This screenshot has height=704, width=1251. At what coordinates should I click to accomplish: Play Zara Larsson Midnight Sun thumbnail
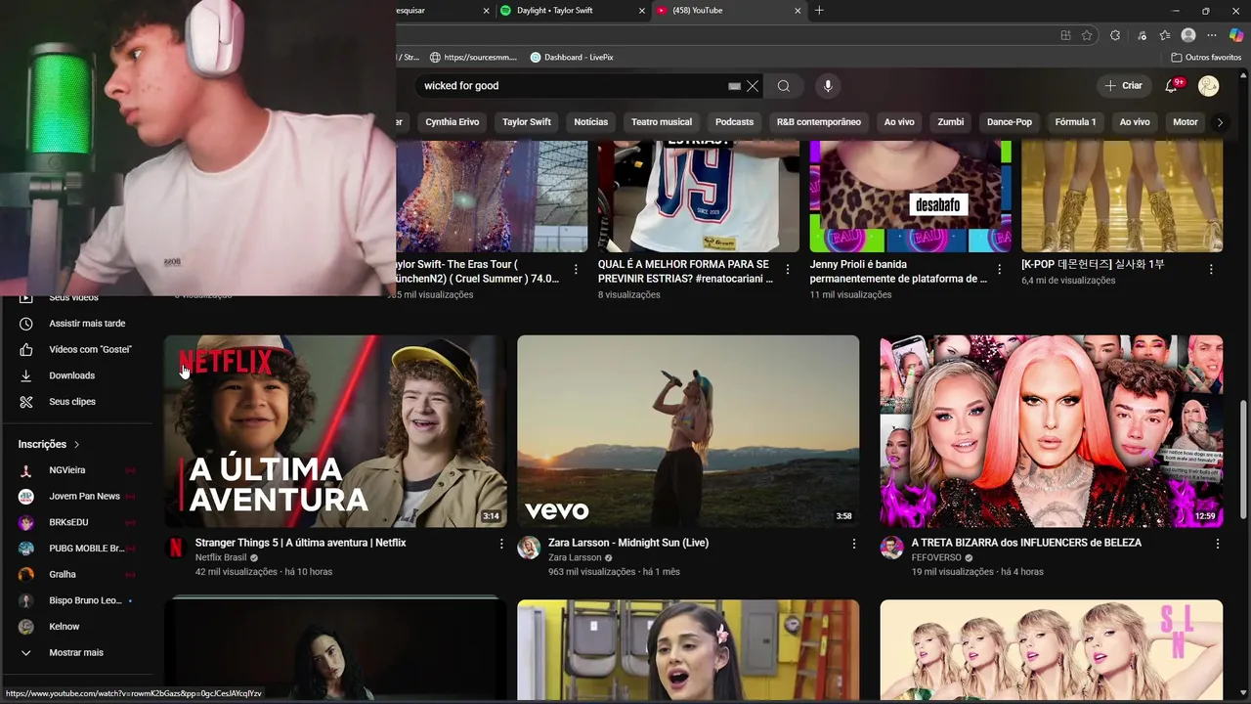(688, 431)
